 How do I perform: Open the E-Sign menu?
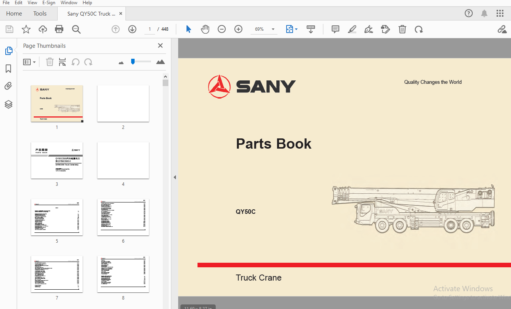click(x=49, y=3)
